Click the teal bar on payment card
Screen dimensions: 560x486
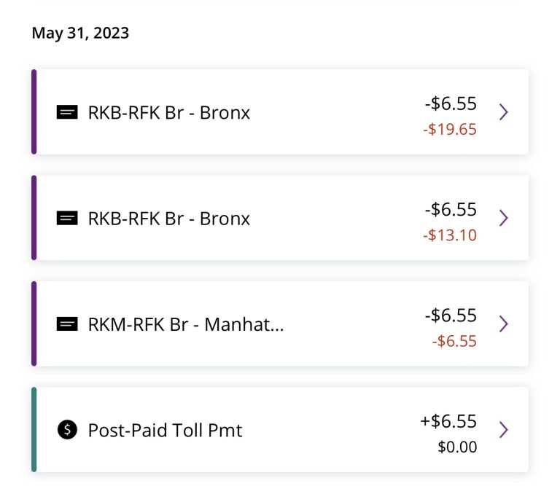(x=34, y=430)
